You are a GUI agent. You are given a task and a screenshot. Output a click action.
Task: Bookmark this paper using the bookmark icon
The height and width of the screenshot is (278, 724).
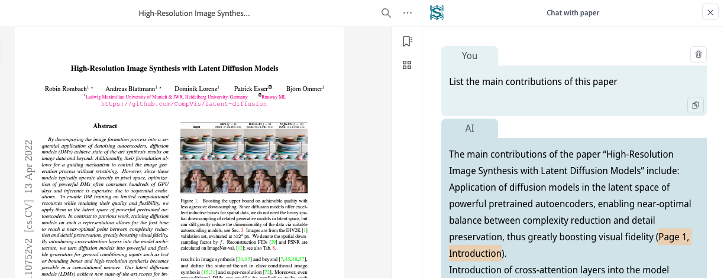point(407,41)
